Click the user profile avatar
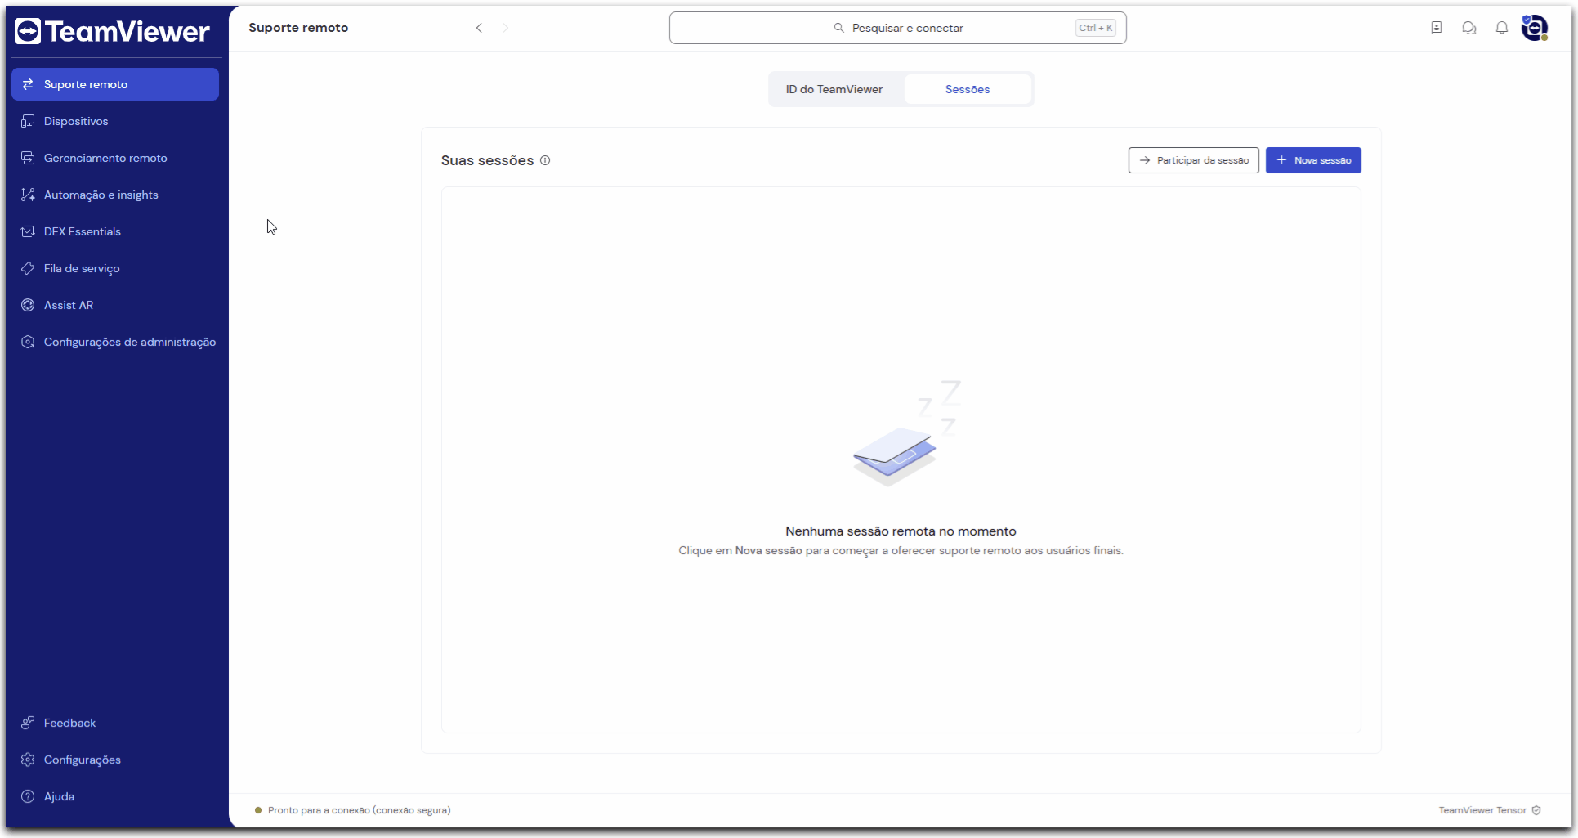This screenshot has height=838, width=1578. (1534, 28)
